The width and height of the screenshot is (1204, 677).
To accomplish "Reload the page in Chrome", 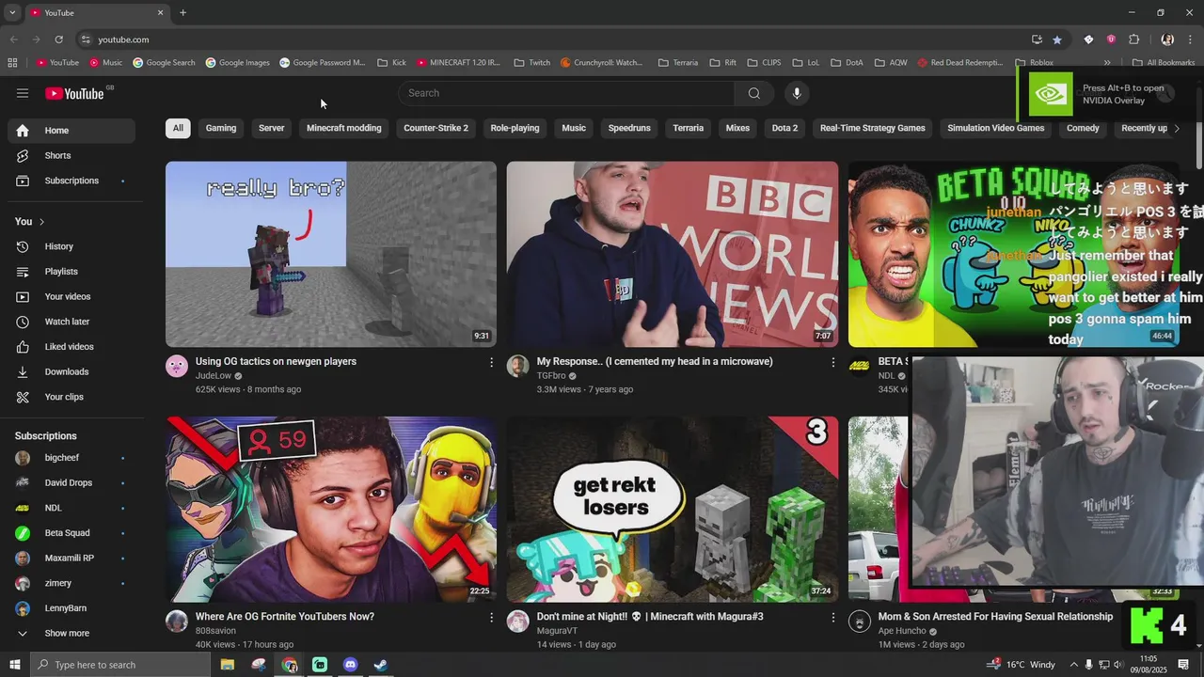I will [58, 39].
